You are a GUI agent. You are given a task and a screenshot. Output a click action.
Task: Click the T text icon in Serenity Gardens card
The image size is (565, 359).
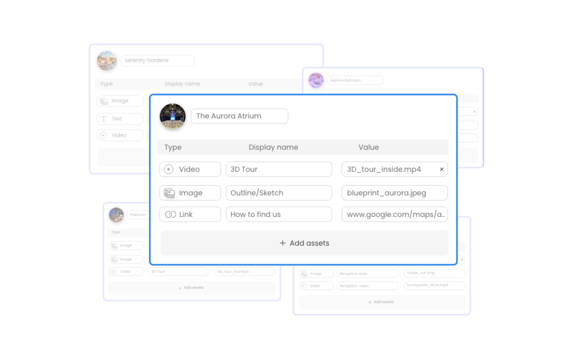coord(104,119)
